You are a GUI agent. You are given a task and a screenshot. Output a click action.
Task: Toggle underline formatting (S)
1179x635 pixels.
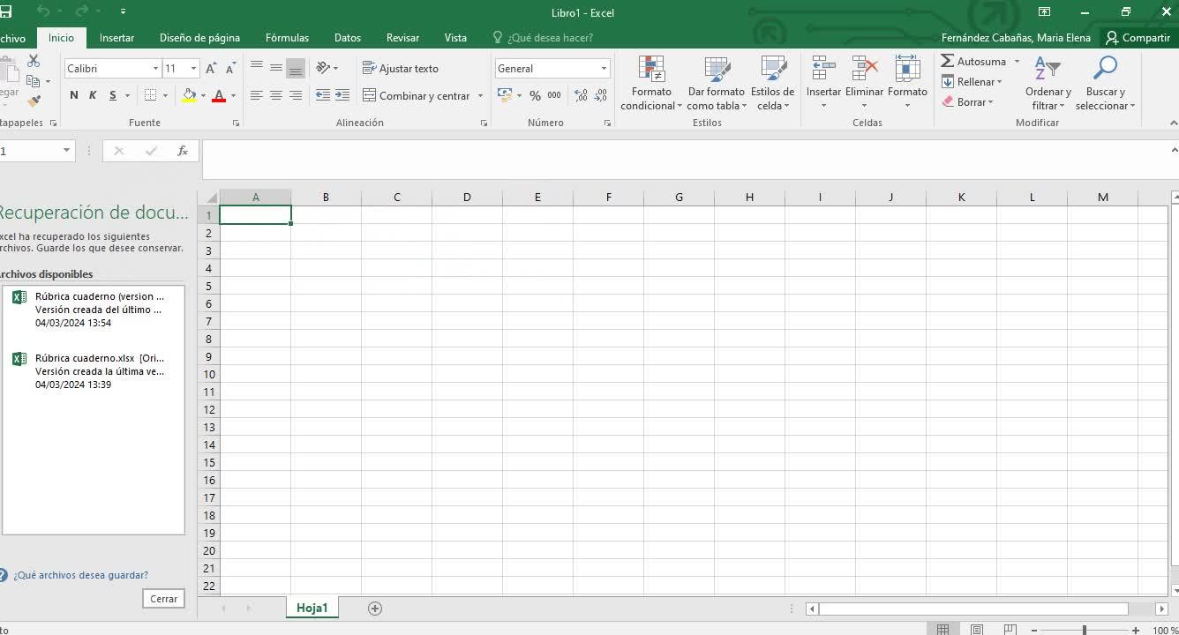tap(113, 95)
